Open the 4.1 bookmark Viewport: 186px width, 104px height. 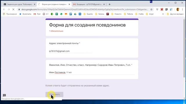coord(46,14)
